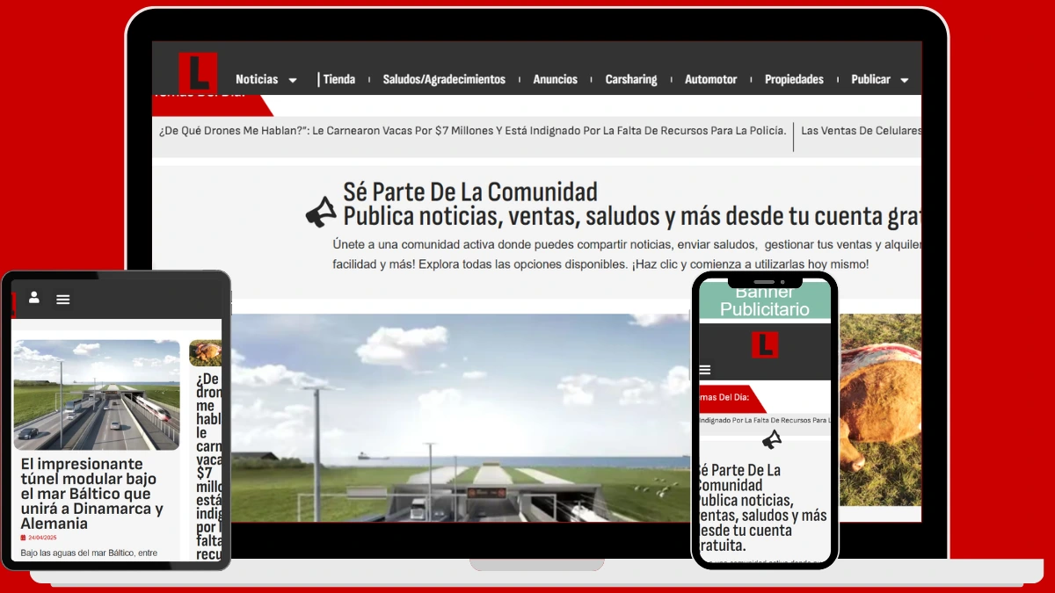The width and height of the screenshot is (1055, 593).
Task: Click the Las Ventas De Celulares ticker link
Action: coord(860,130)
